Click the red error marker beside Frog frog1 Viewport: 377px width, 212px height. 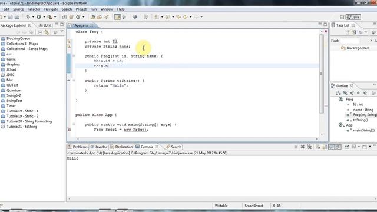click(x=70, y=130)
